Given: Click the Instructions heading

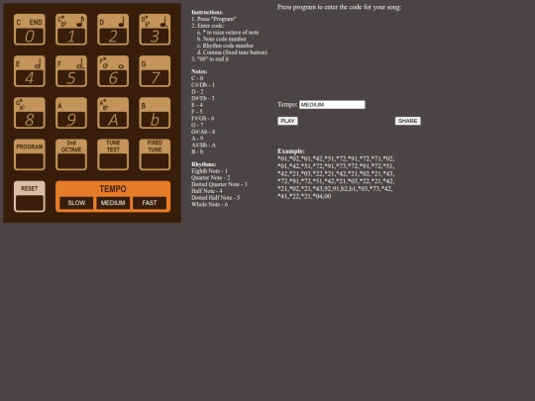Looking at the screenshot, I should point(207,12).
